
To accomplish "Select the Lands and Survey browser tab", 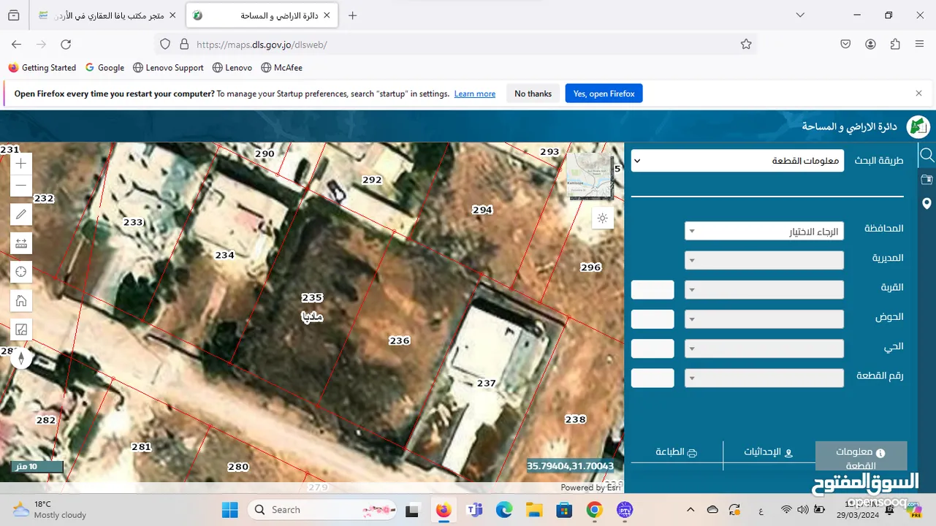I will [x=261, y=15].
